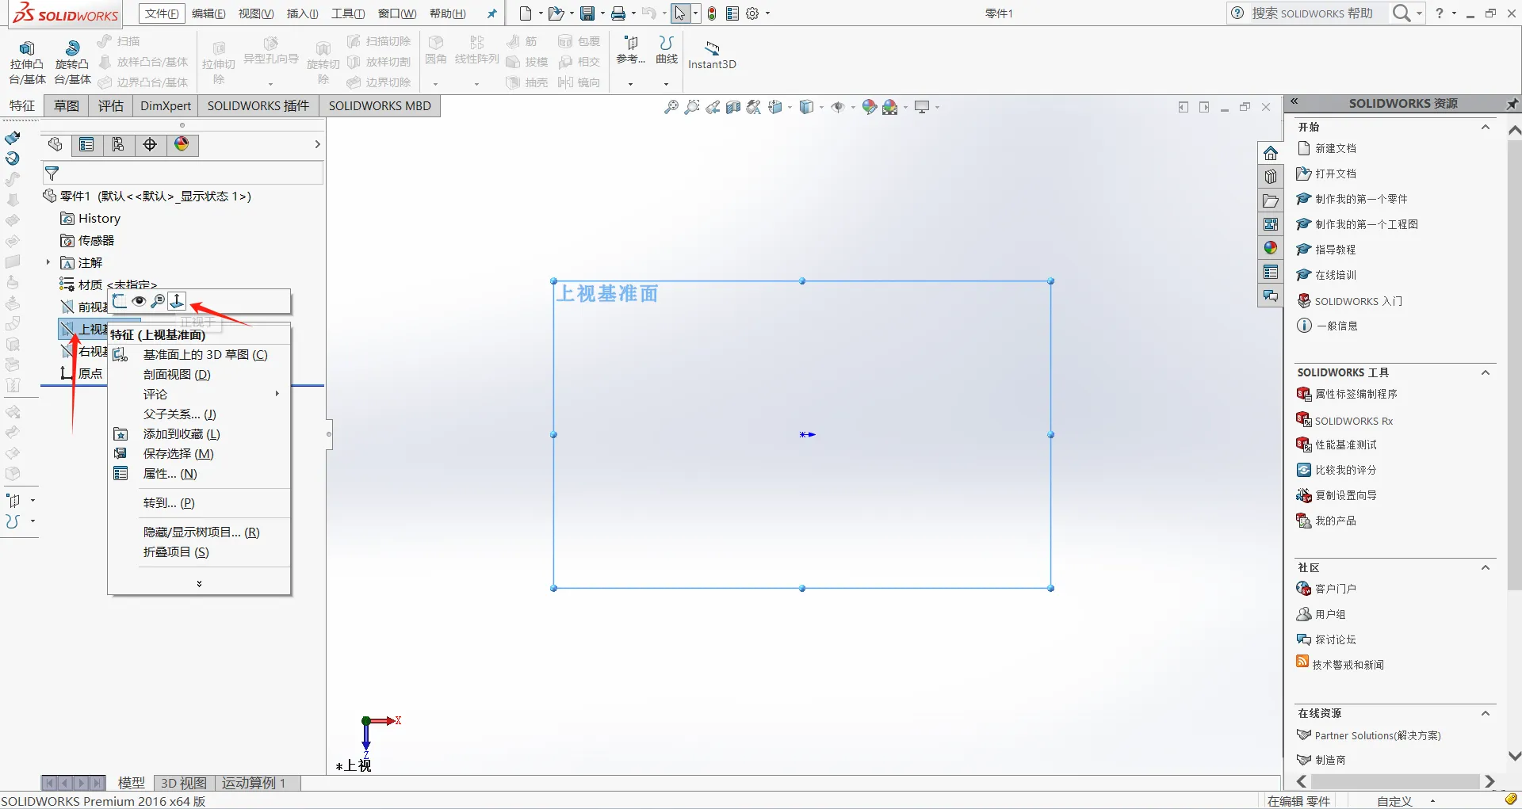This screenshot has width=1522, height=809.
Task: Click the Rebuild traffic light icon
Action: tap(712, 13)
